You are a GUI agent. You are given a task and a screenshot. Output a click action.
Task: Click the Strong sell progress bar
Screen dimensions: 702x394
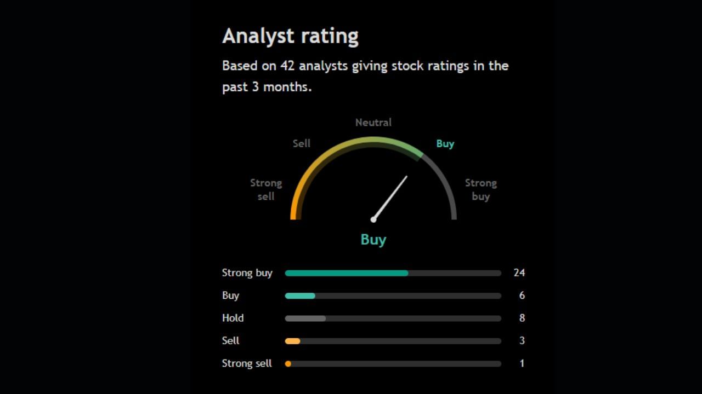[x=393, y=363]
